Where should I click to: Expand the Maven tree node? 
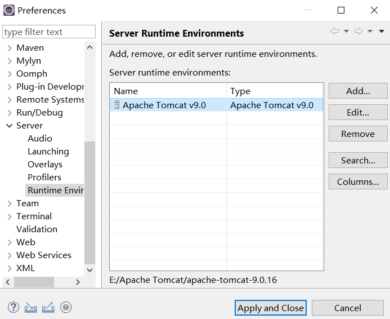(10, 48)
